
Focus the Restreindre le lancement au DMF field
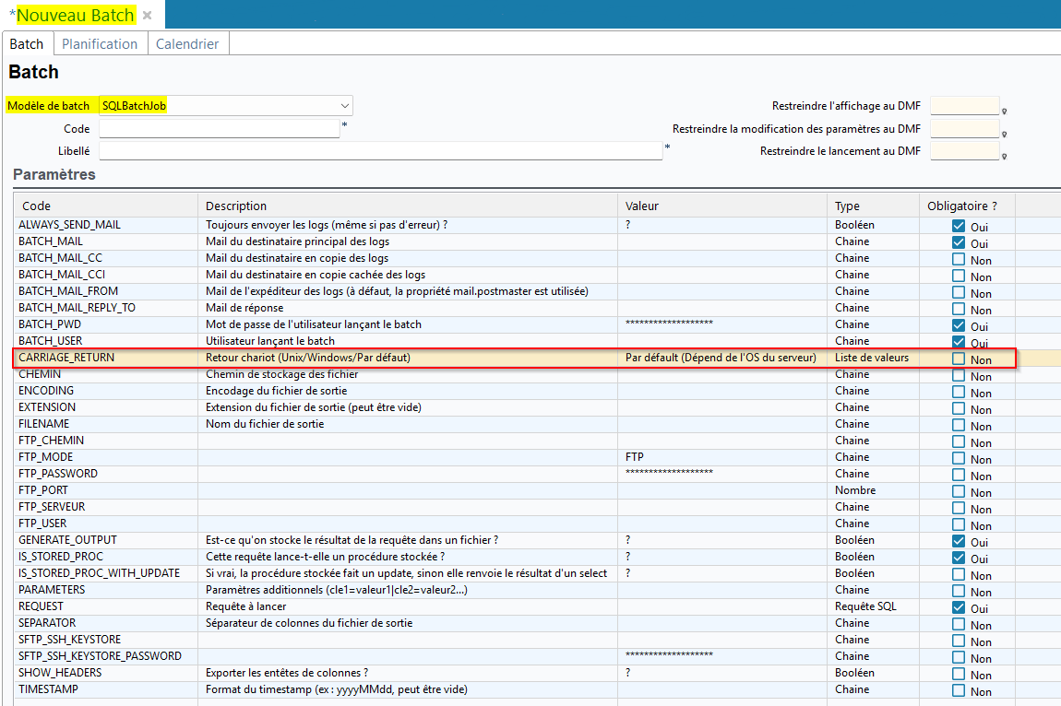964,151
